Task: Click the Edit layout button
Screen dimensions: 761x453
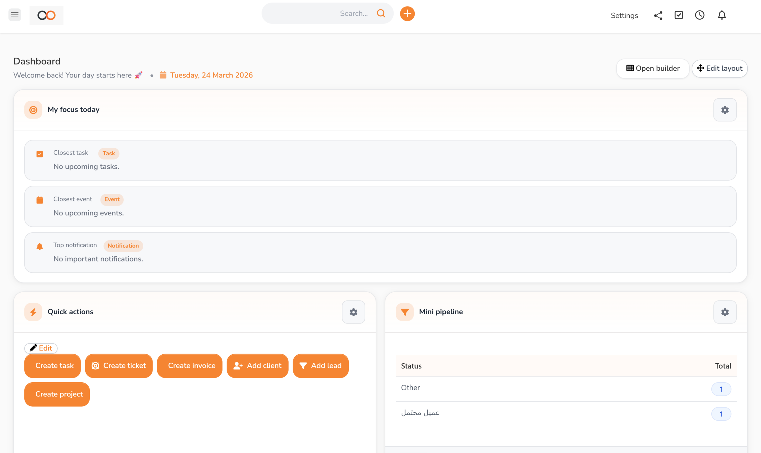Action: 720,68
